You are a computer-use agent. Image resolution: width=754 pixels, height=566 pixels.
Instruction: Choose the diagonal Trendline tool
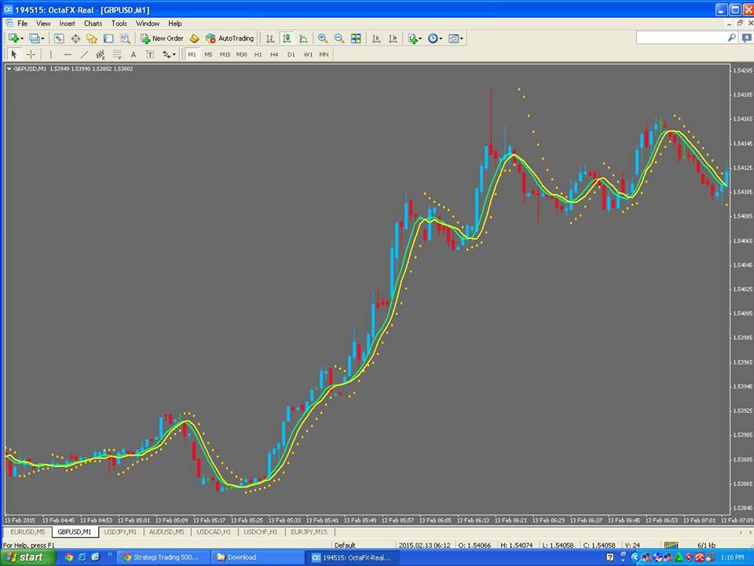pos(84,54)
